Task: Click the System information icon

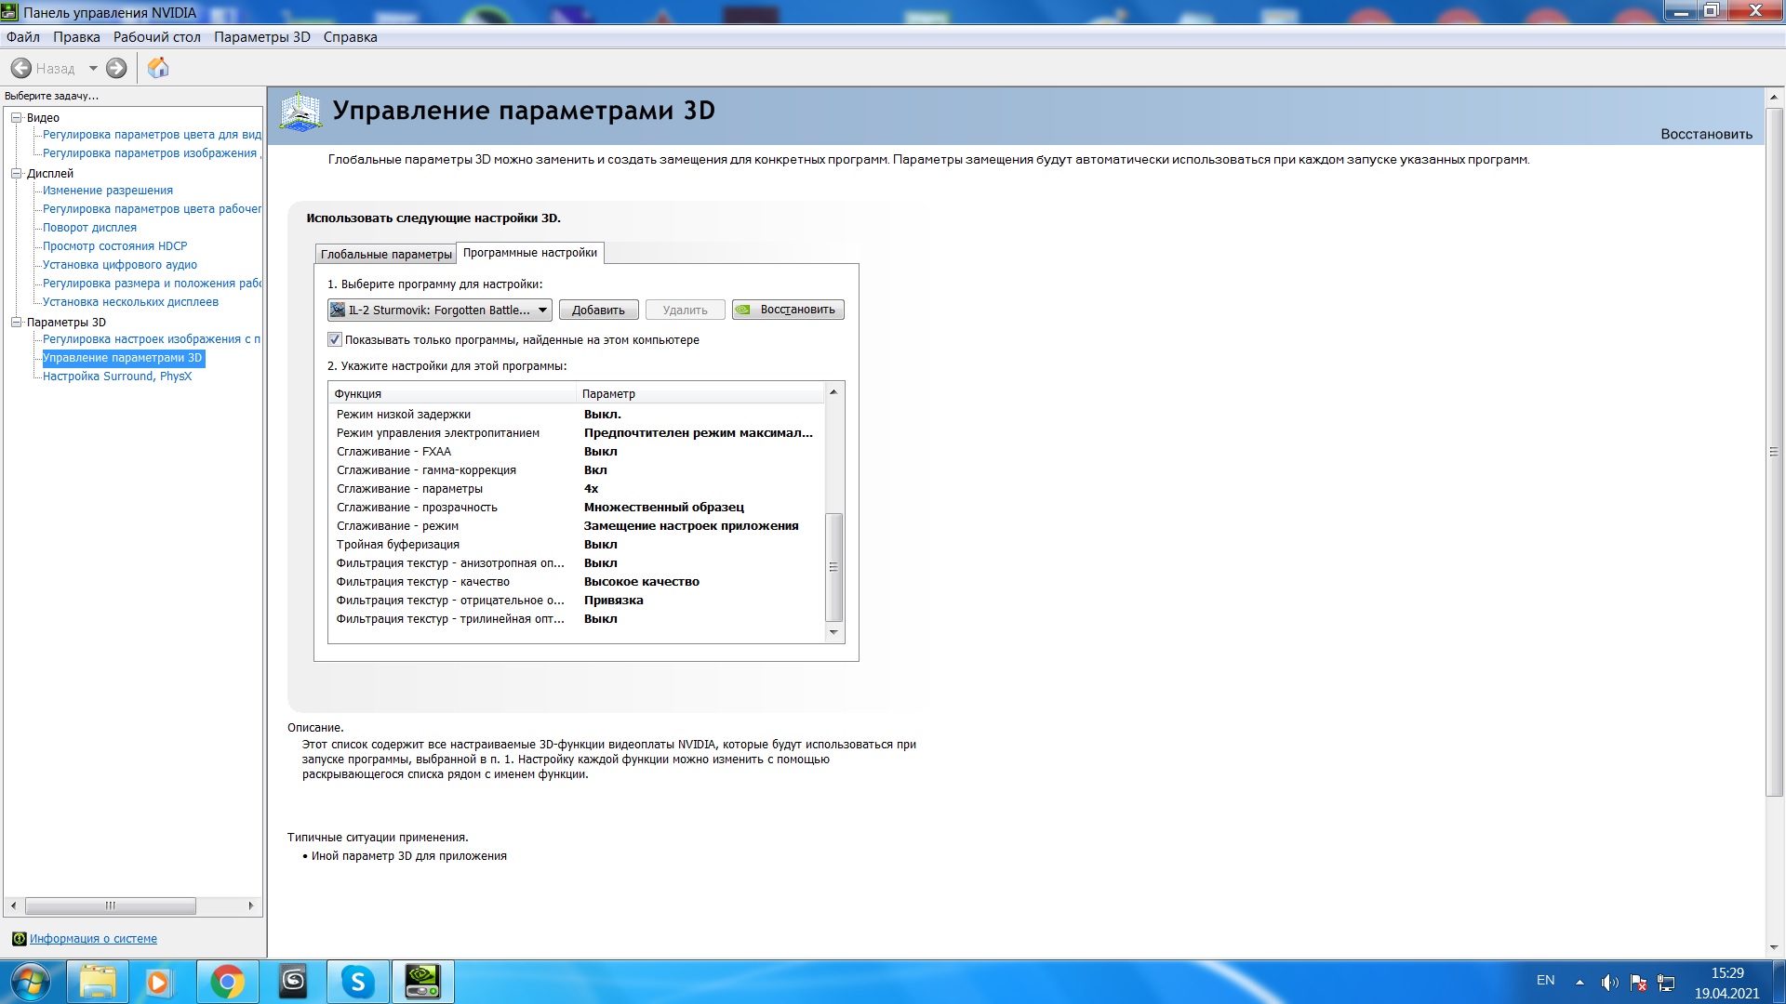Action: (x=19, y=939)
